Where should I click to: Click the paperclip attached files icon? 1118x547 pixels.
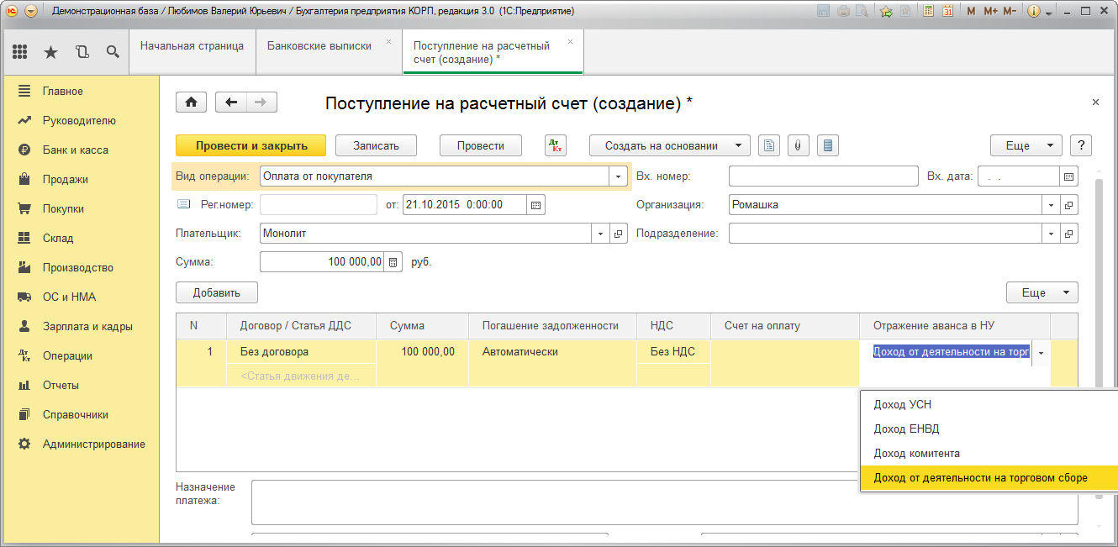click(x=797, y=145)
